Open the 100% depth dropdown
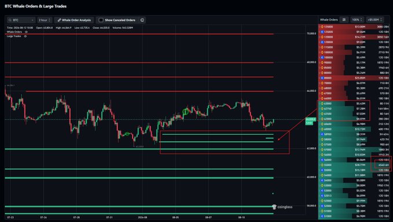393x222 pixels. [x=357, y=20]
